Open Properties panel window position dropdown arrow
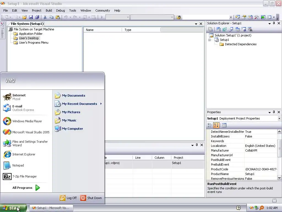 coord(269,112)
